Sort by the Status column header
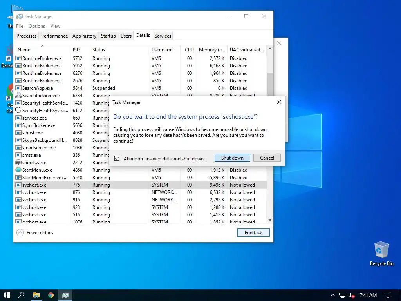The height and width of the screenshot is (301, 401). click(x=119, y=50)
